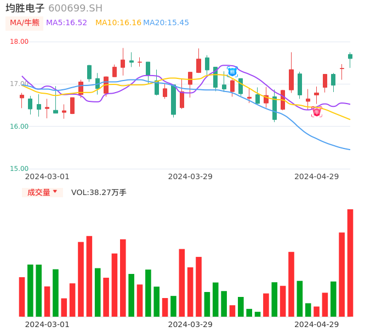Toggle the MA20:15.45 legend label
This screenshot has width=376, height=332.
[x=166, y=23]
